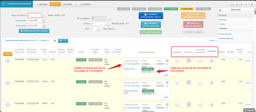Tick Contabilizar checkbox in the first row

pyautogui.click(x=177, y=60)
